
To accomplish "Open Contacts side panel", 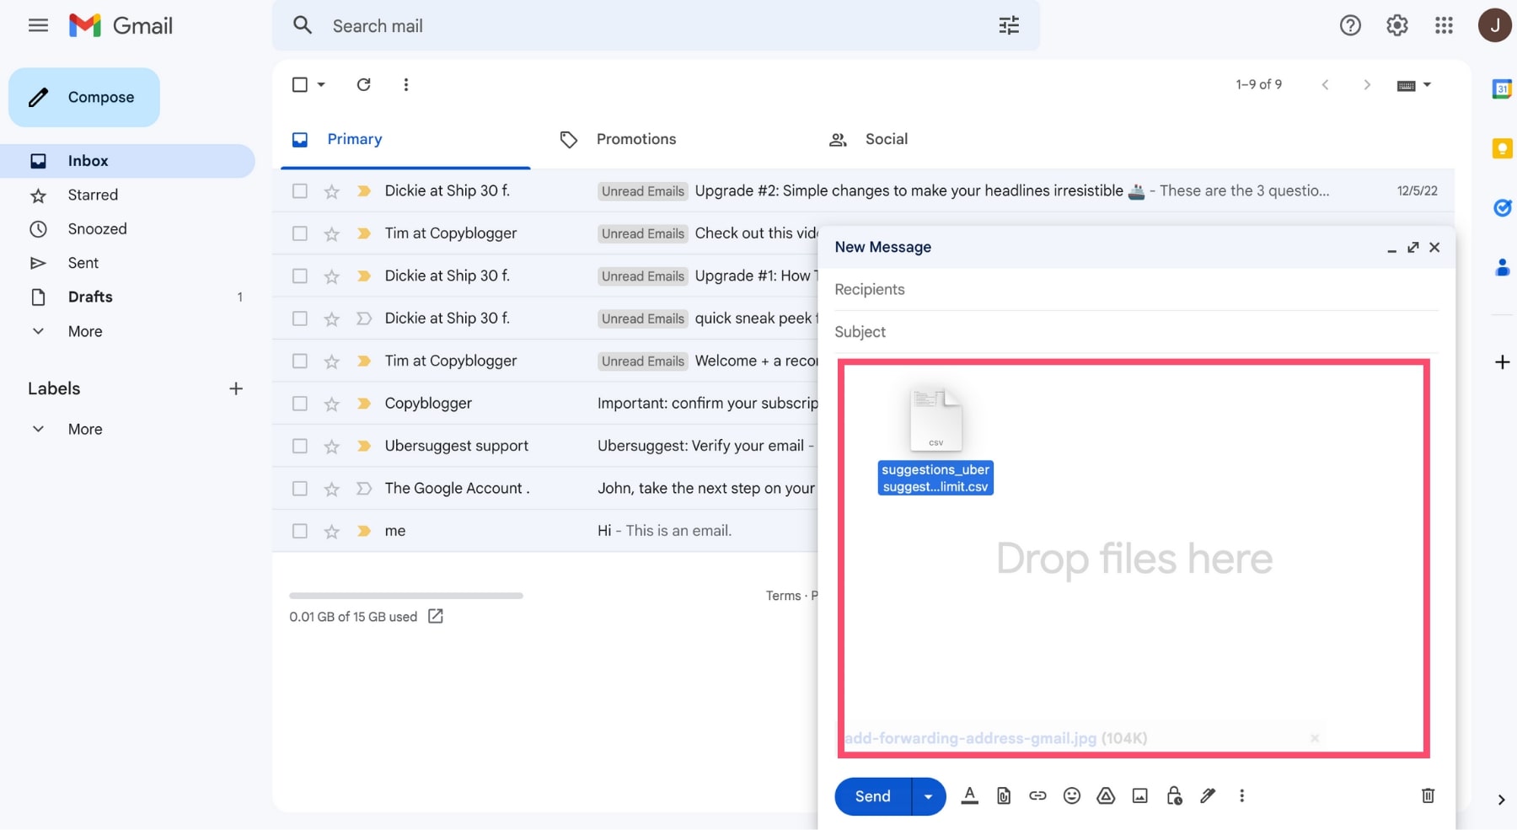I will coord(1502,267).
